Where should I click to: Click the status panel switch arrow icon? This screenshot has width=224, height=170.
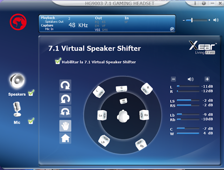[x=172, y=29]
